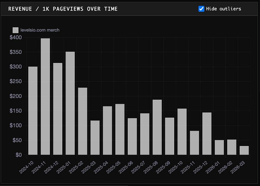Click the levelsio.com merch legend label
This screenshot has width=260, height=186.
coord(40,30)
